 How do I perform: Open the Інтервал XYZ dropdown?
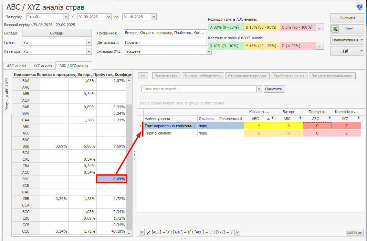pyautogui.click(x=209, y=51)
